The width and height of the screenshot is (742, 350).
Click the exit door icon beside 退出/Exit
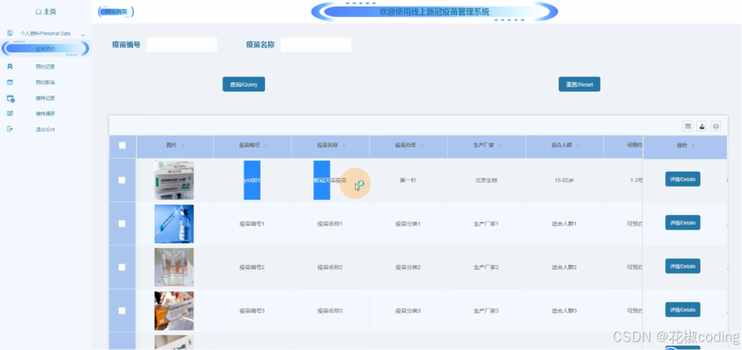10,129
